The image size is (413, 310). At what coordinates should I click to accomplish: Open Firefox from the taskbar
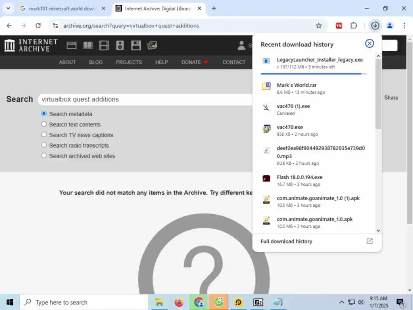coord(179,302)
